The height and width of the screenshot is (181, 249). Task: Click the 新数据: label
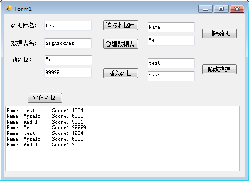pyautogui.click(x=22, y=60)
